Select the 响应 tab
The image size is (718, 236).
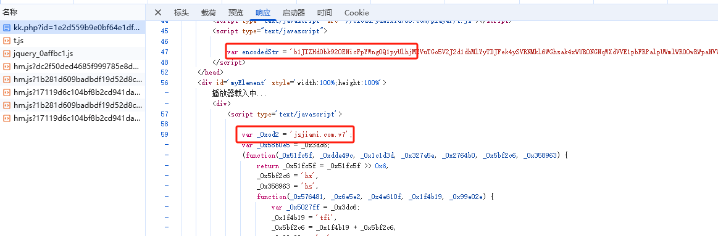[x=263, y=12]
